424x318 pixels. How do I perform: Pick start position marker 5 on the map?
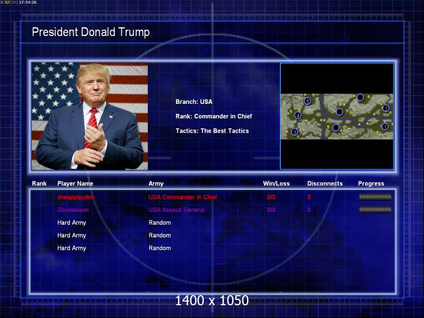point(307,101)
